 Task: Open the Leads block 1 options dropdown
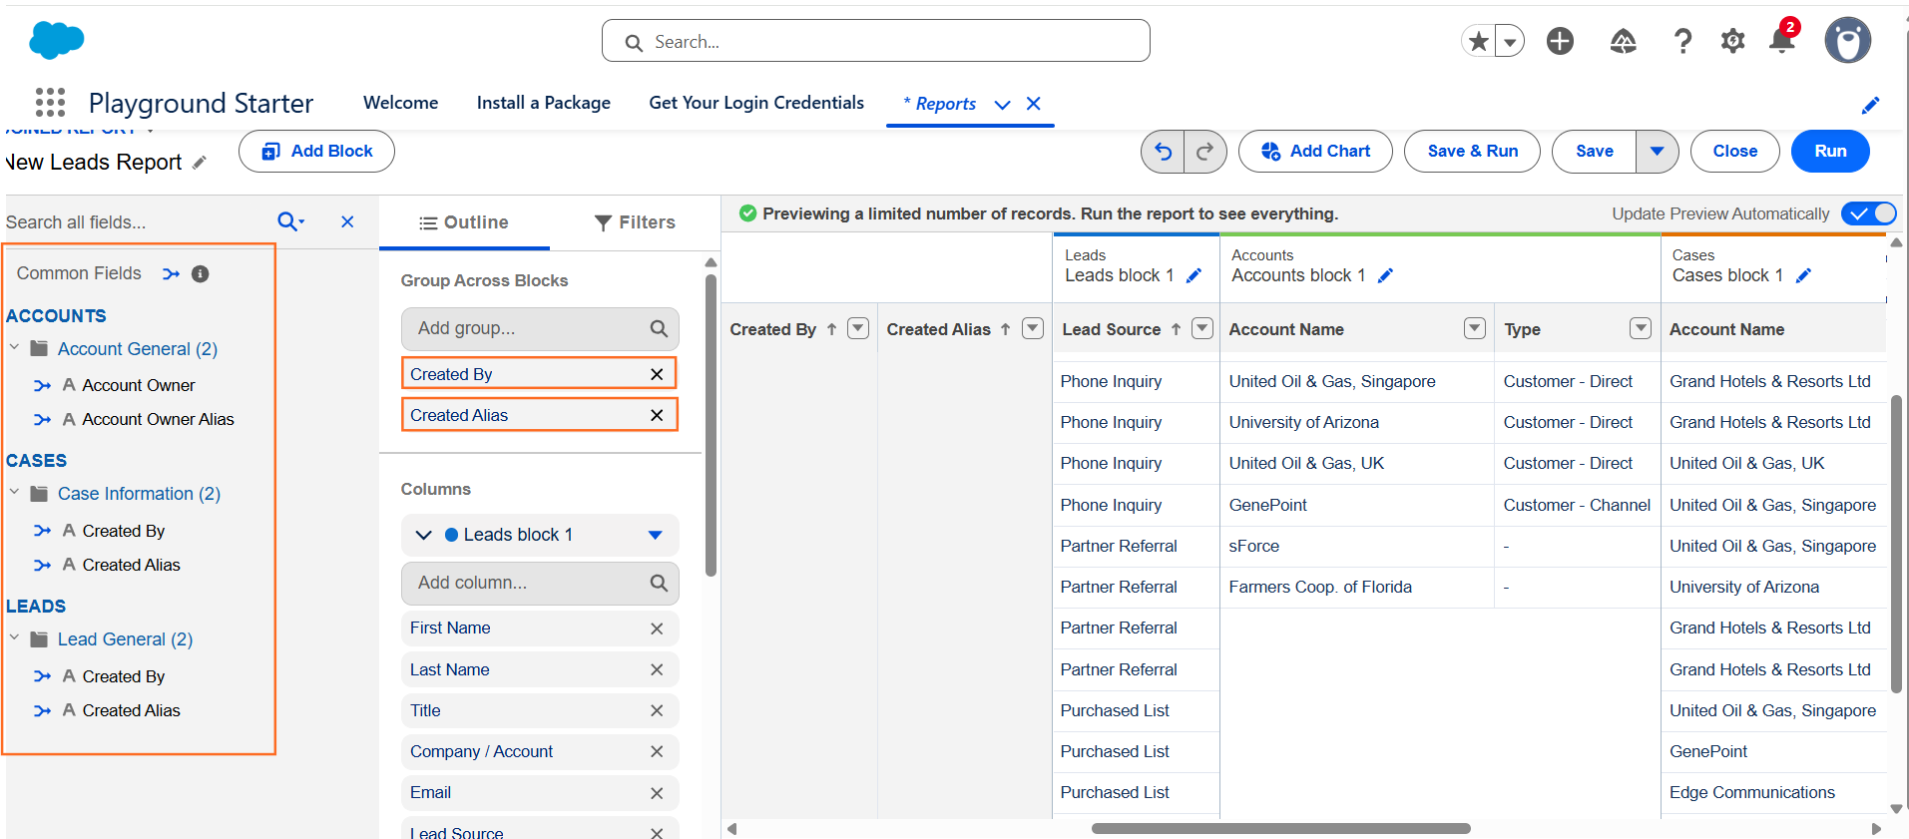[x=655, y=535]
